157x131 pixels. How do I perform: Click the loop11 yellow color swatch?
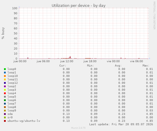pos(5,79)
